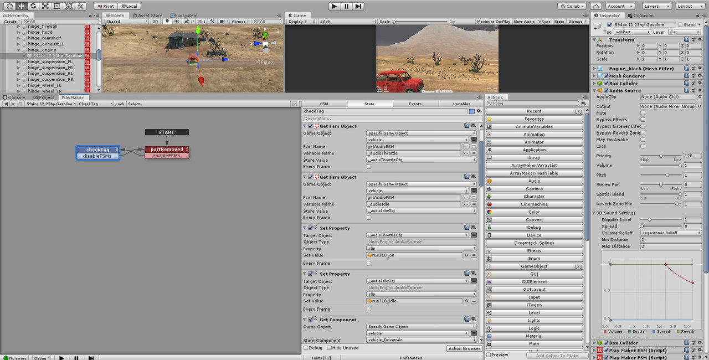Toggle the Static checkbox in Inspector

click(680, 25)
